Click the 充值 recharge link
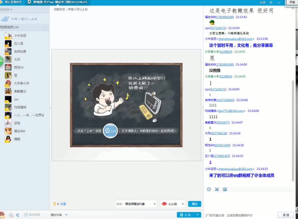 coord(63,204)
